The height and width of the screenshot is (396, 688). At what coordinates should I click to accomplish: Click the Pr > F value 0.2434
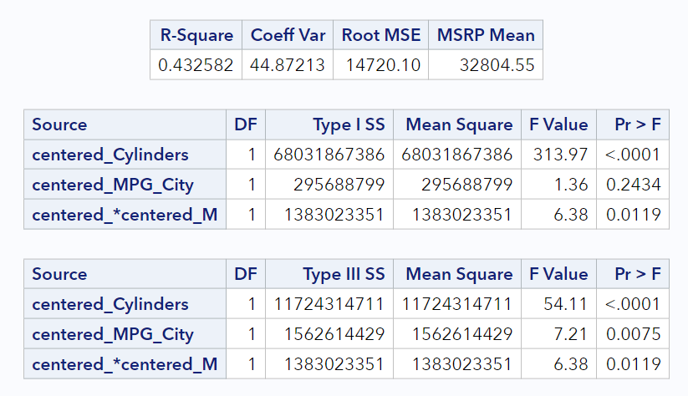point(634,185)
